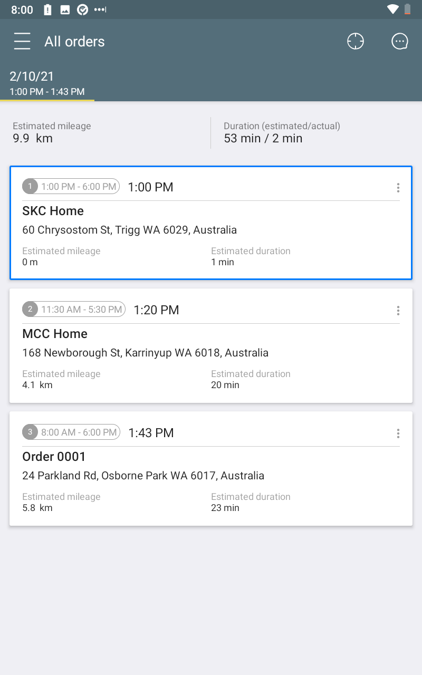
Task: Tap stop number 3 badge
Action: [30, 432]
